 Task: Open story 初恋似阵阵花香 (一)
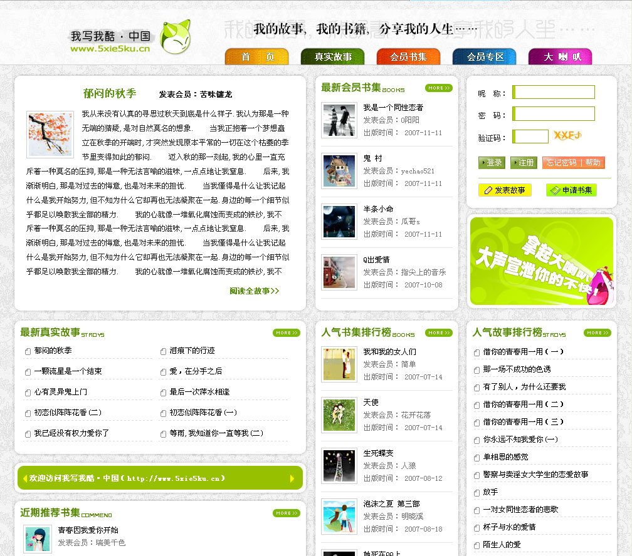click(x=203, y=413)
